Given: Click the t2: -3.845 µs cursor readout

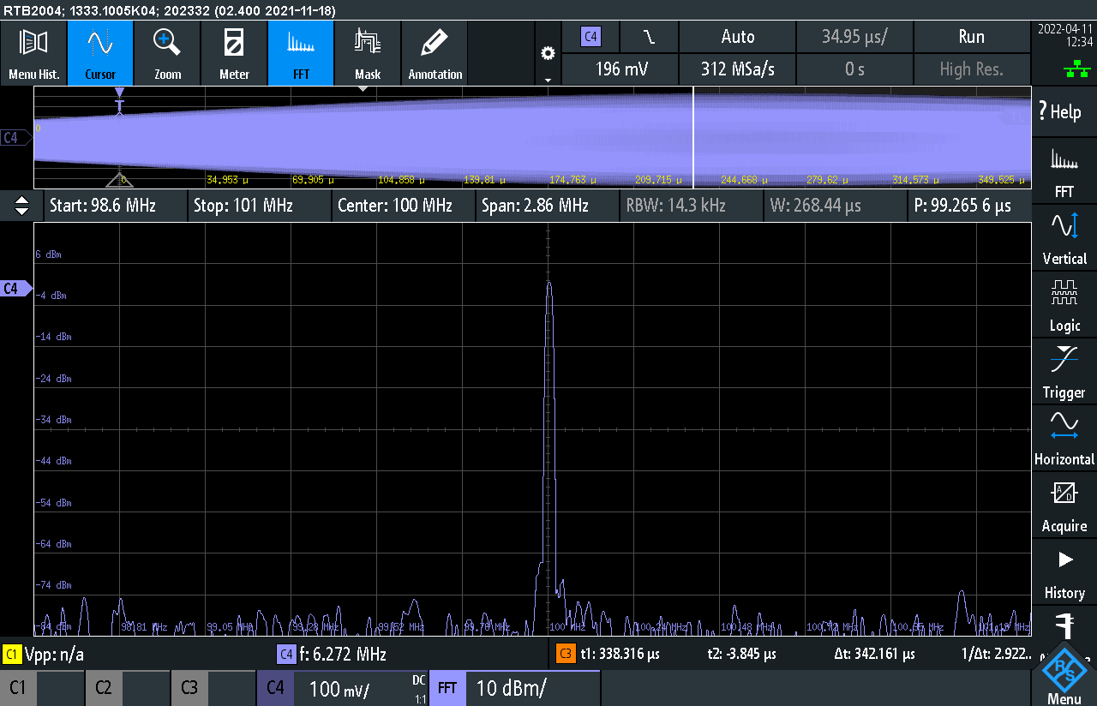Looking at the screenshot, I should coord(741,654).
